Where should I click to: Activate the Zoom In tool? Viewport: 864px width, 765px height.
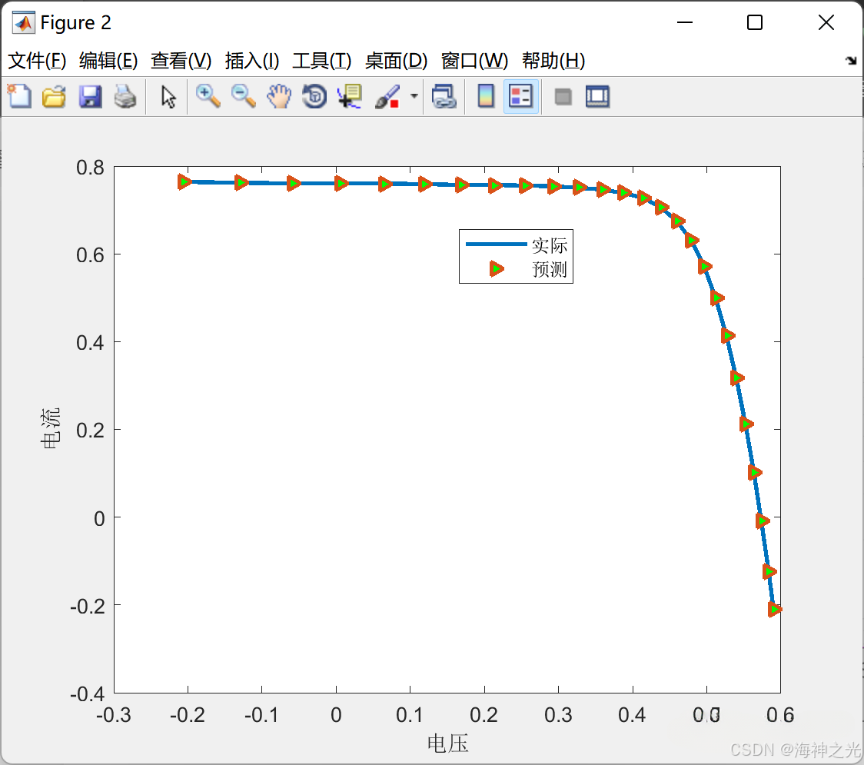click(x=208, y=96)
